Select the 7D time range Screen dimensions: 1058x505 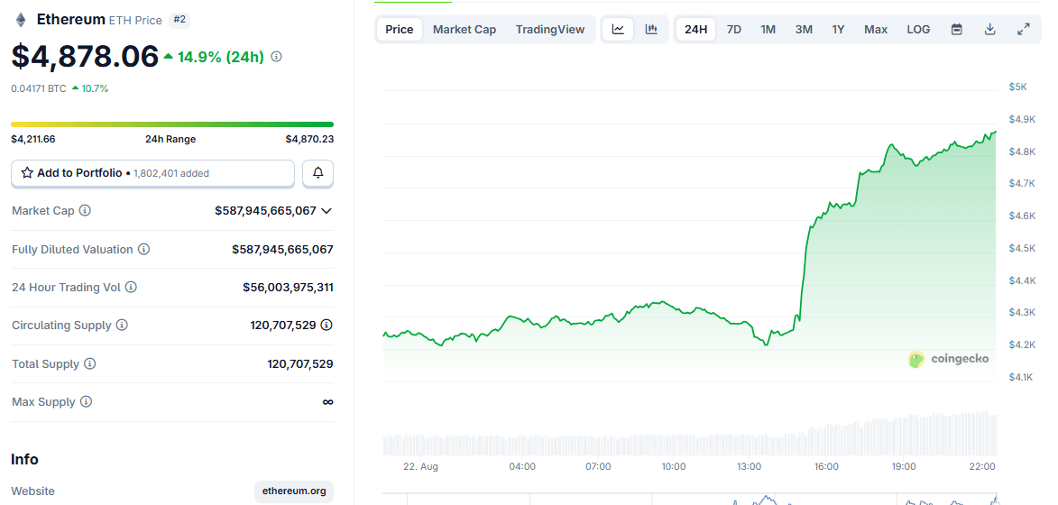[x=733, y=30]
